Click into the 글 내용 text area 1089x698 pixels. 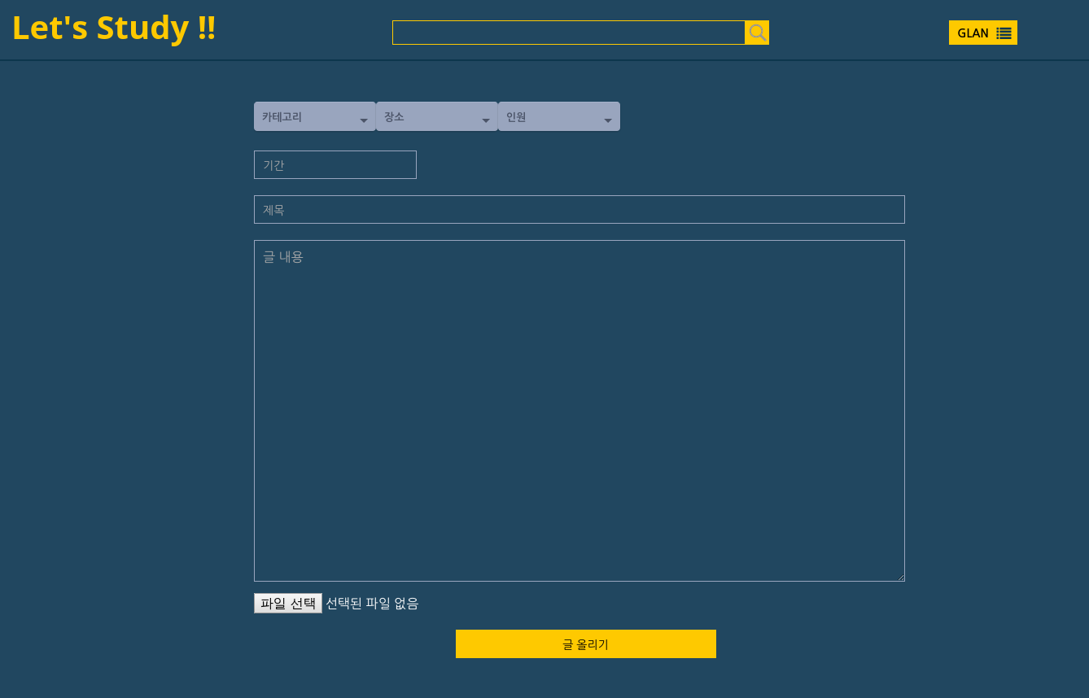579,411
